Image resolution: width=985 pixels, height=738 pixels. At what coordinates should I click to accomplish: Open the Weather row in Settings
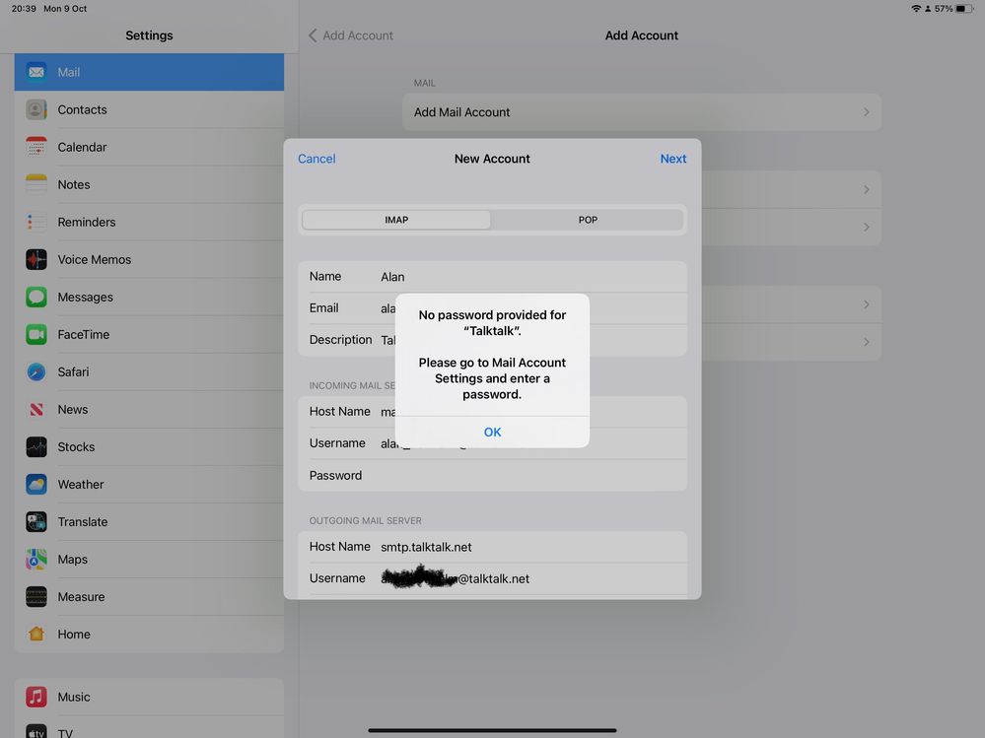tap(149, 485)
